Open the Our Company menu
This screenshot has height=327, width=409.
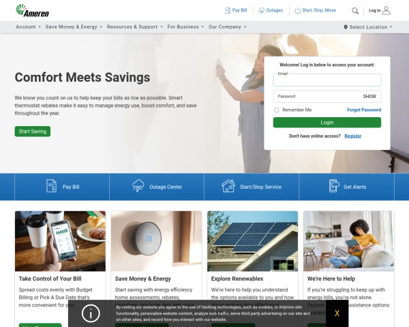[227, 27]
